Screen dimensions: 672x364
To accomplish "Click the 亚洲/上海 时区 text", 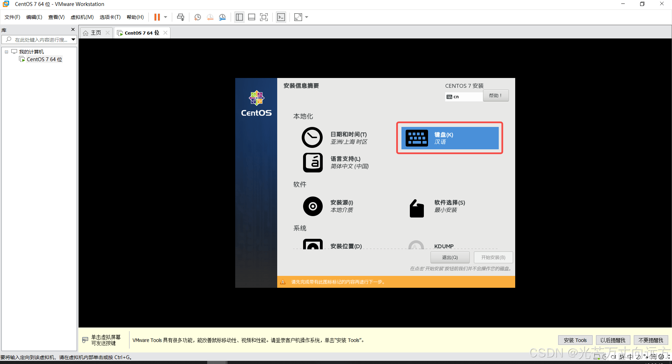I will pos(349,142).
